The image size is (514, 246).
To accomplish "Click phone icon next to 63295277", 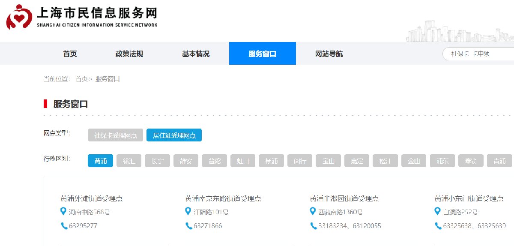I will click(x=64, y=225).
